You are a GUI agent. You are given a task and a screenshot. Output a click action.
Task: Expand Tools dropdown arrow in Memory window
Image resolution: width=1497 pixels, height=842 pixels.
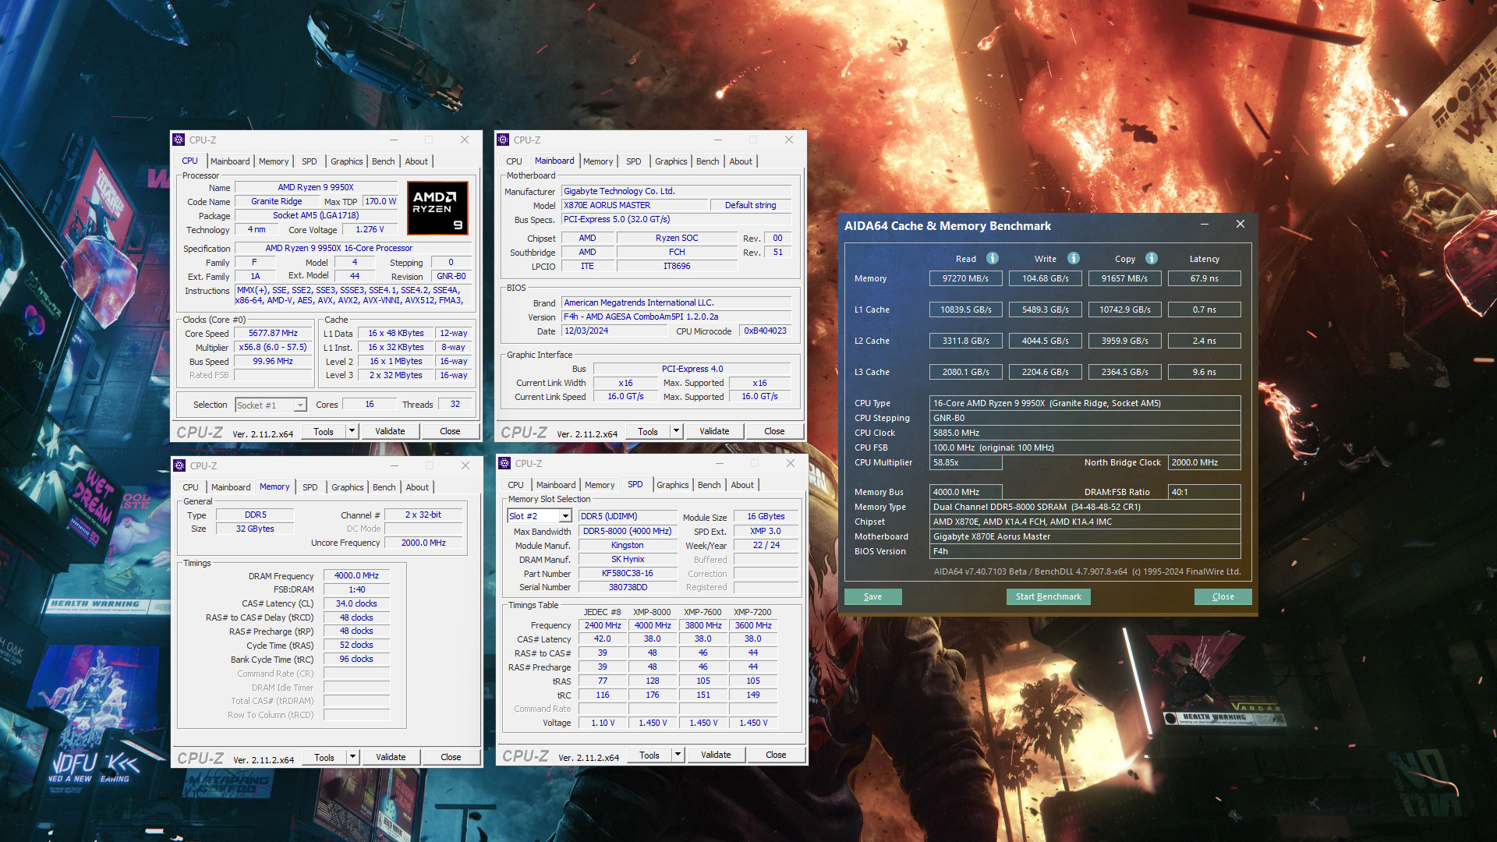click(x=352, y=757)
